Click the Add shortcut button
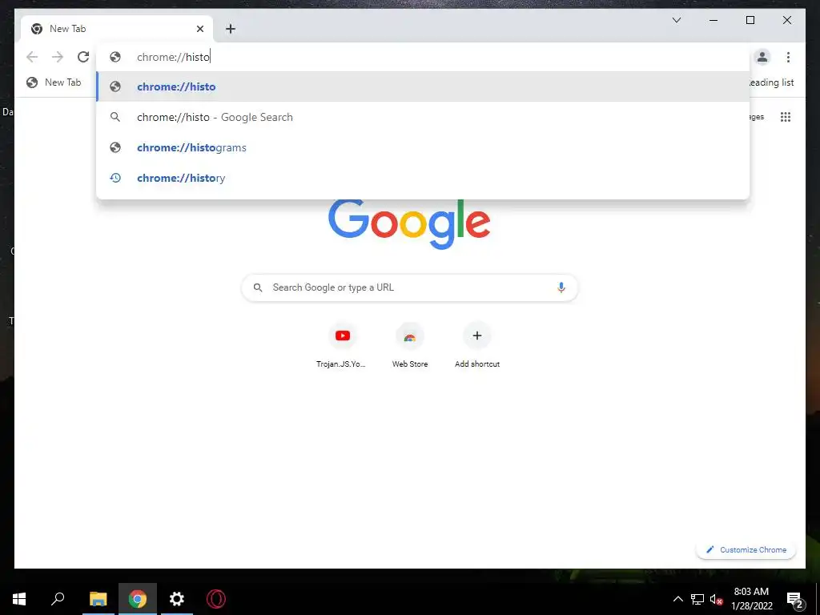Image resolution: width=820 pixels, height=615 pixels. click(477, 346)
